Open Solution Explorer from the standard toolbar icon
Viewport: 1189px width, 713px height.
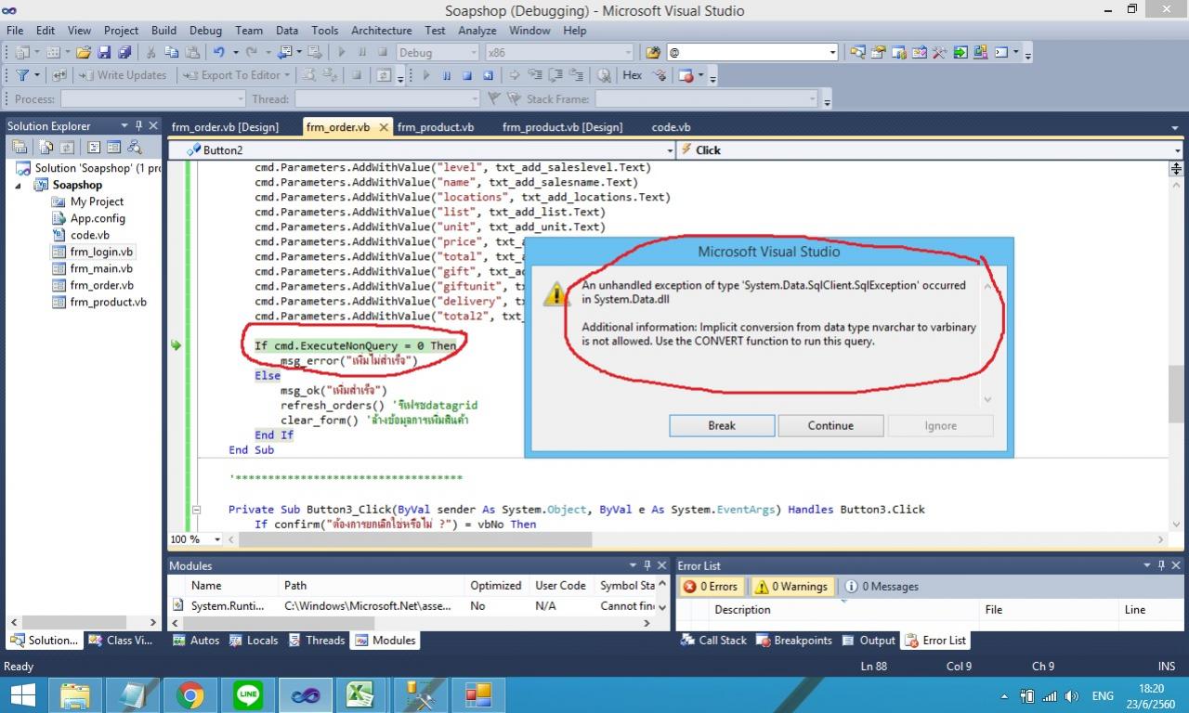[x=858, y=53]
